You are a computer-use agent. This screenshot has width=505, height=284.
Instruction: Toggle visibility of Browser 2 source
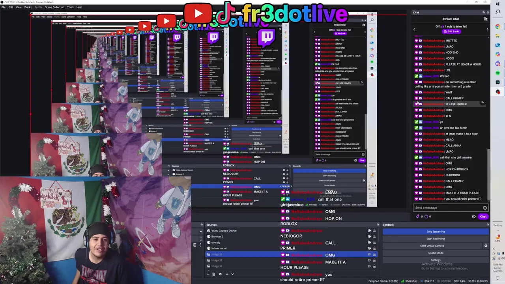coord(369,237)
